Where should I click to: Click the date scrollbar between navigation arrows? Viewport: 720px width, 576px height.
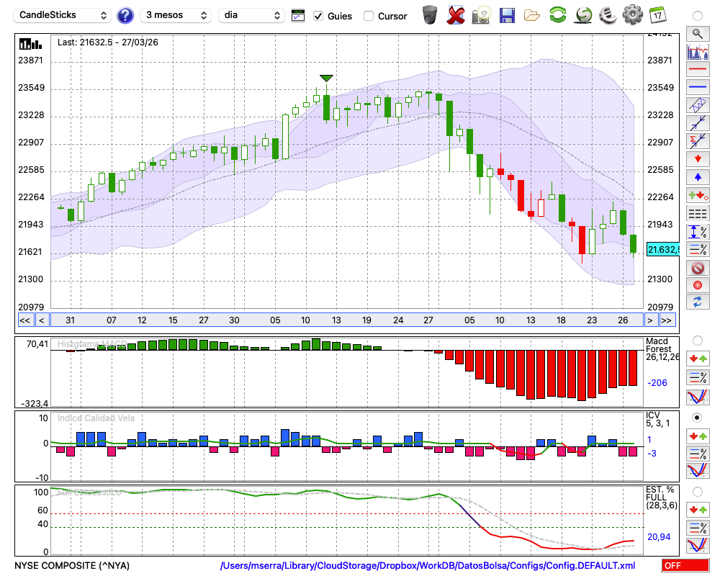pos(347,320)
